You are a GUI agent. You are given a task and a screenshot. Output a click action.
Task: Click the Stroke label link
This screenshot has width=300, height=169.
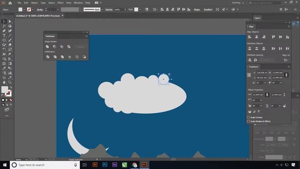click(40, 9)
